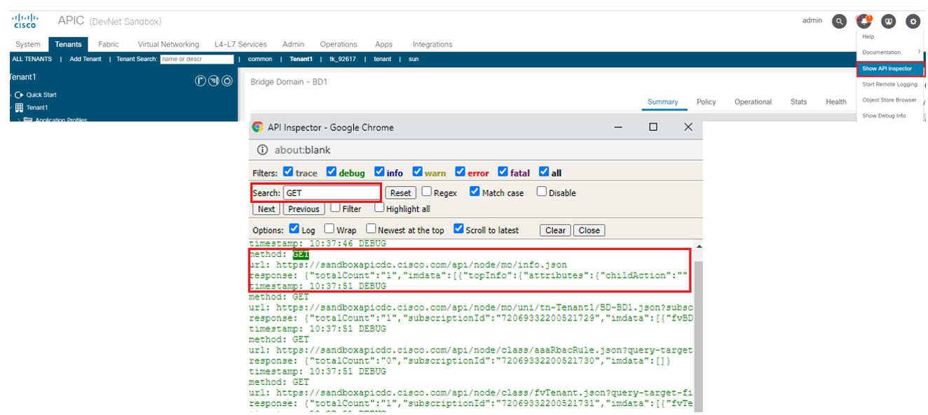Switch to the Health tab

tap(836, 101)
